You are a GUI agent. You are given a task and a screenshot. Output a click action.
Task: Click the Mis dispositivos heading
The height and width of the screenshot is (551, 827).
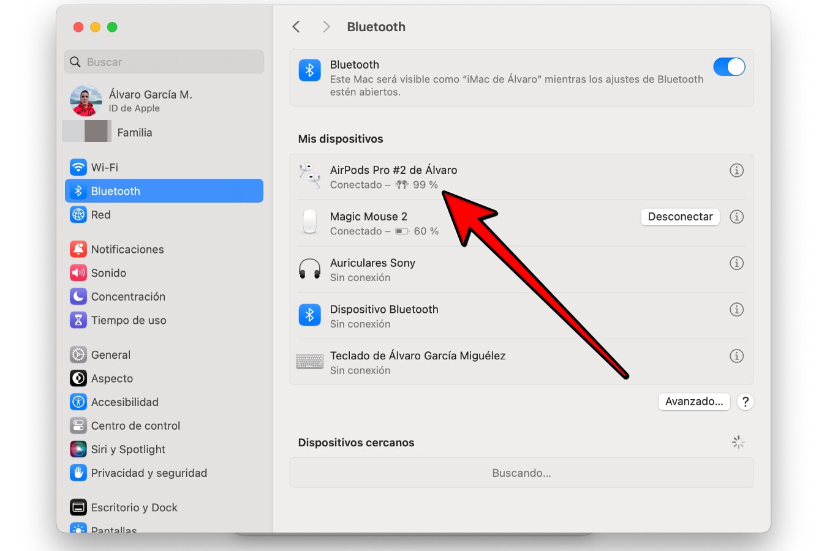point(341,139)
